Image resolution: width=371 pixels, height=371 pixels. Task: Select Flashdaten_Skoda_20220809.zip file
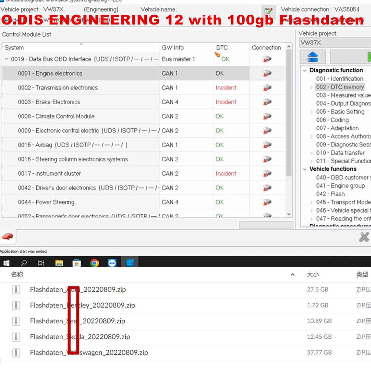click(x=80, y=337)
